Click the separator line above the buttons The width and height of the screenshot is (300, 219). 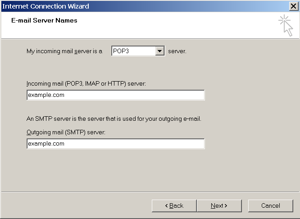(150, 192)
